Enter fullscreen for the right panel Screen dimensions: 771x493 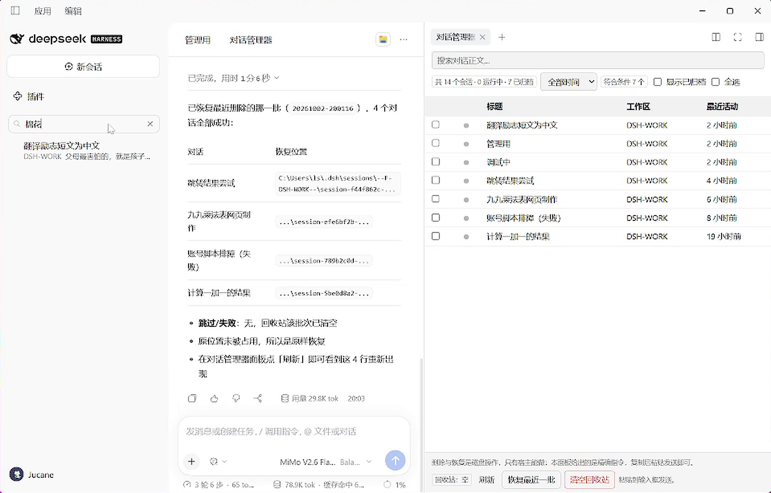coord(738,37)
